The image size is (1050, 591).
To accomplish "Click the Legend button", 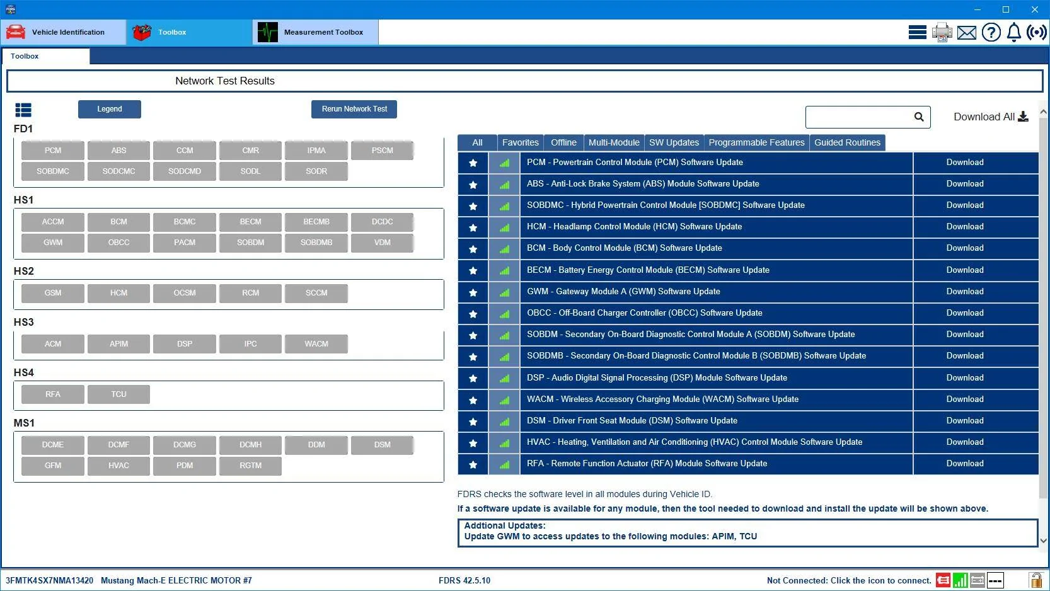I will tap(110, 109).
